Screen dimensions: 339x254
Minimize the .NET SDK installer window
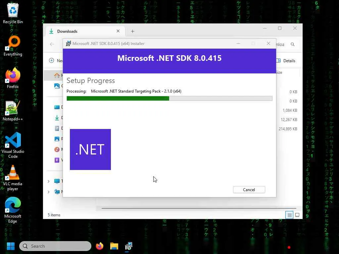[x=238, y=43]
